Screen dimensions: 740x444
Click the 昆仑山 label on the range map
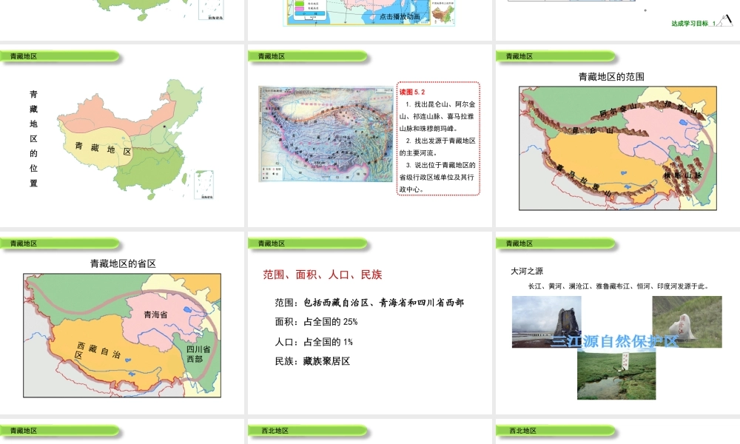pos(592,130)
